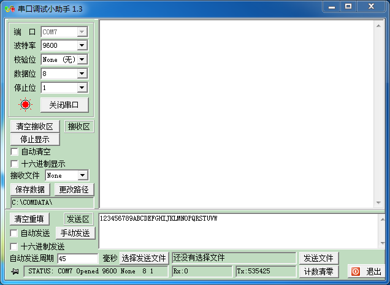Click inside the receive display area
The width and height of the screenshot is (390, 285).
pos(237,114)
